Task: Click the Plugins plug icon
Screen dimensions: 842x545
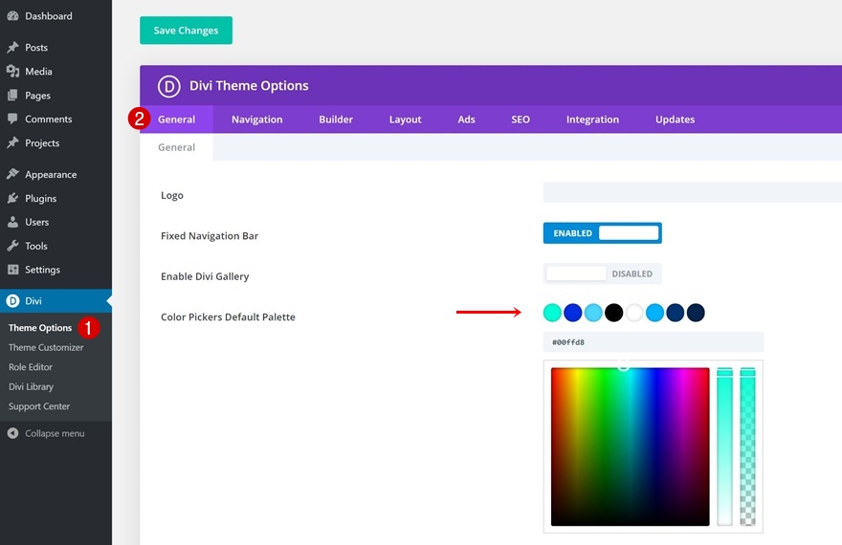Action: (12, 199)
